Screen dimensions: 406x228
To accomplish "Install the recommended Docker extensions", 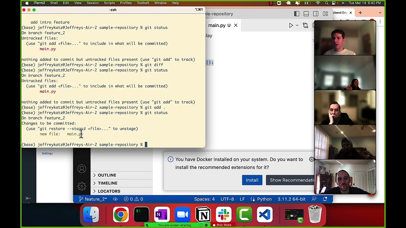I will click(252, 180).
